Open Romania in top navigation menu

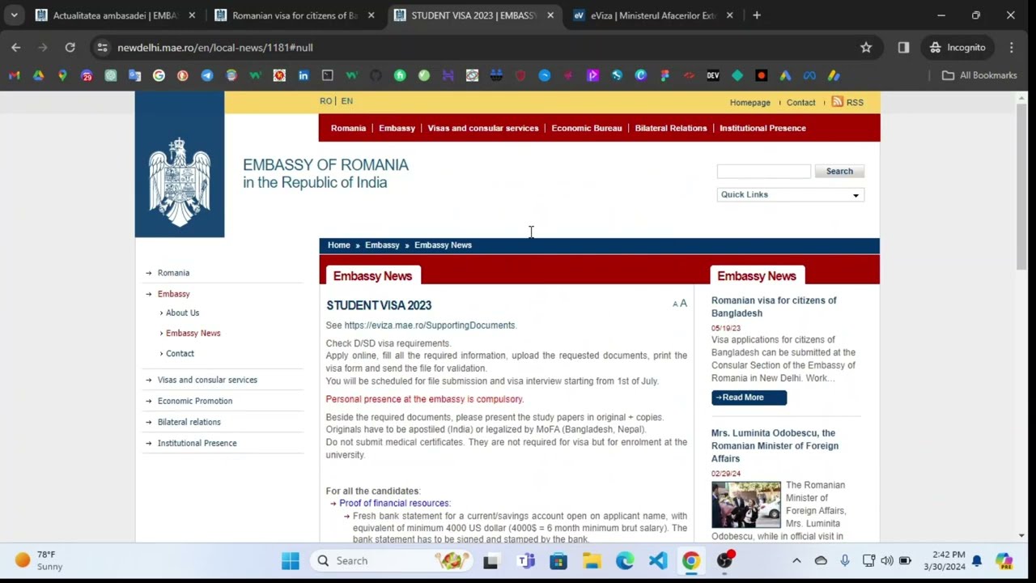click(x=348, y=128)
